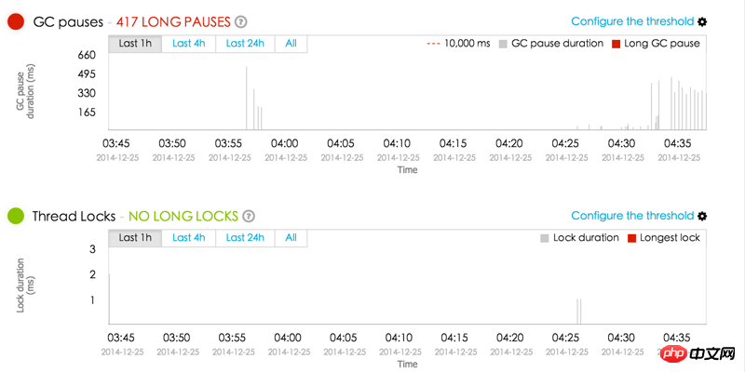
Task: Switch Thread Locks to Last 4h
Action: click(188, 238)
